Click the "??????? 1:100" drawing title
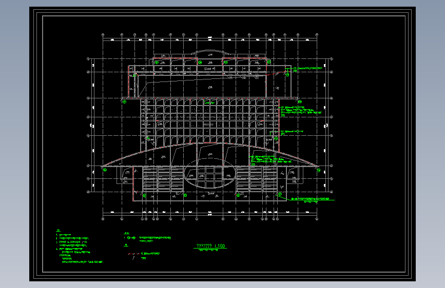This screenshot has height=288, width=445. pos(210,246)
